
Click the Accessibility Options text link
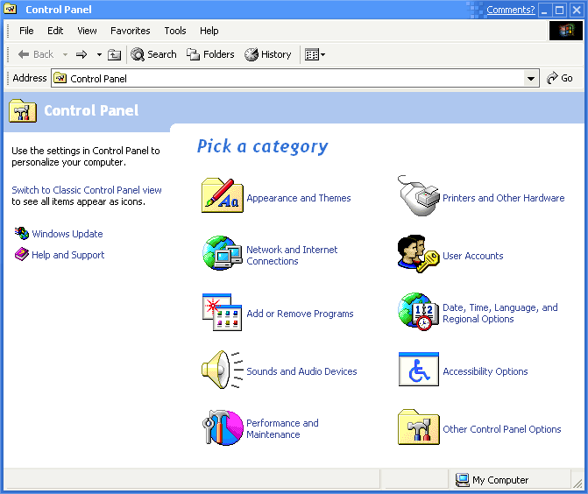[485, 371]
